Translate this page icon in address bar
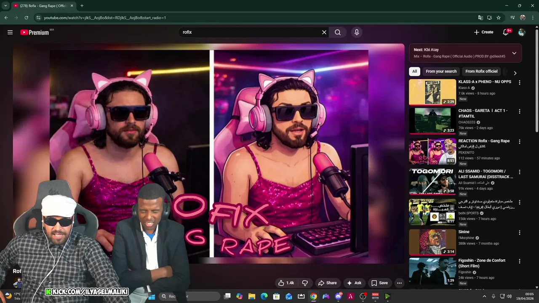The height and width of the screenshot is (303, 539). 480,18
